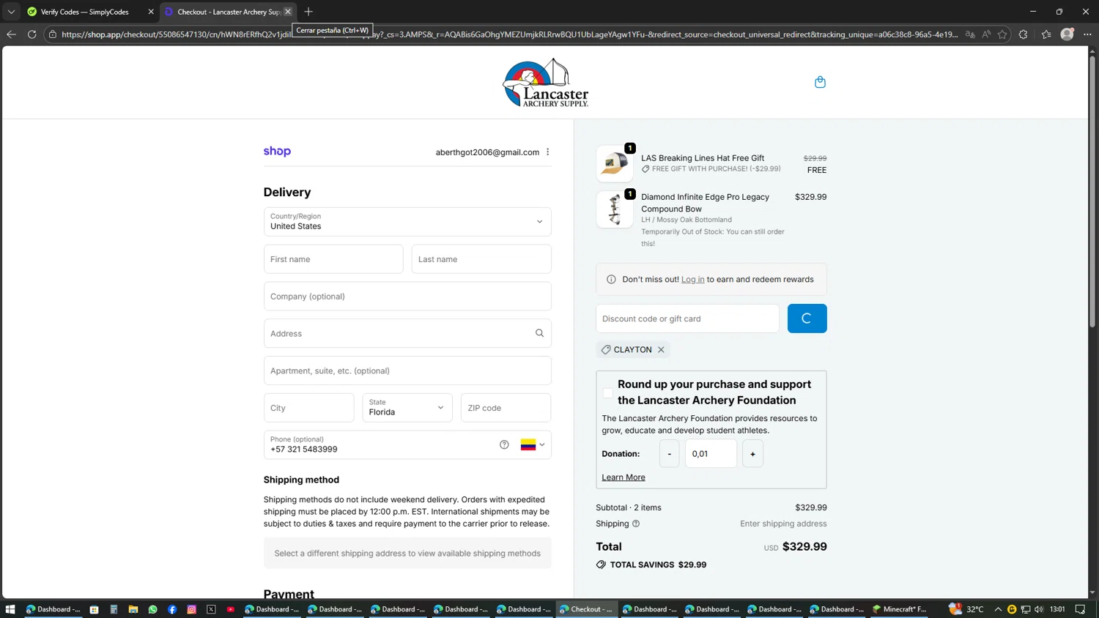Reload the checkout page
1099x618 pixels.
32,34
